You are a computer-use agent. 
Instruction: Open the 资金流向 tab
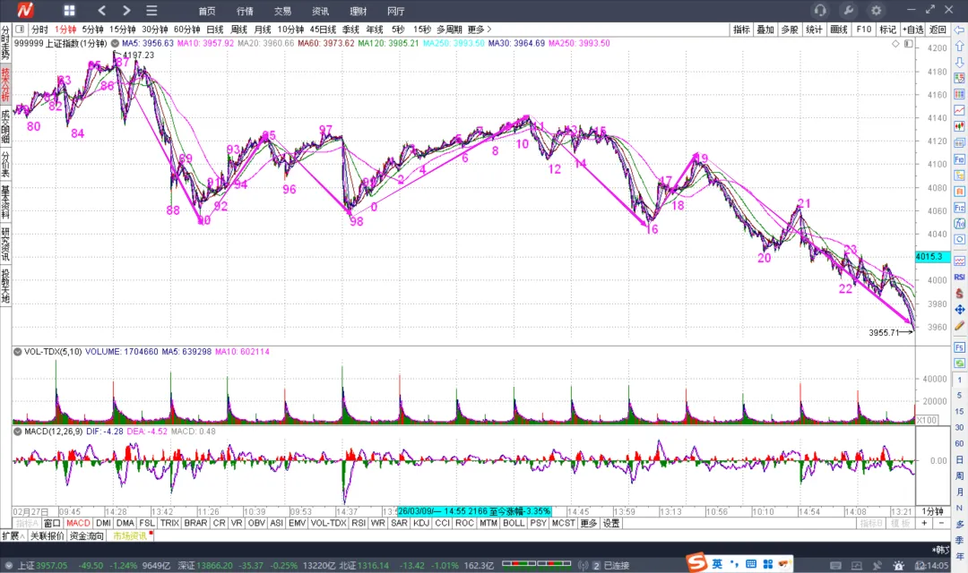[86, 536]
